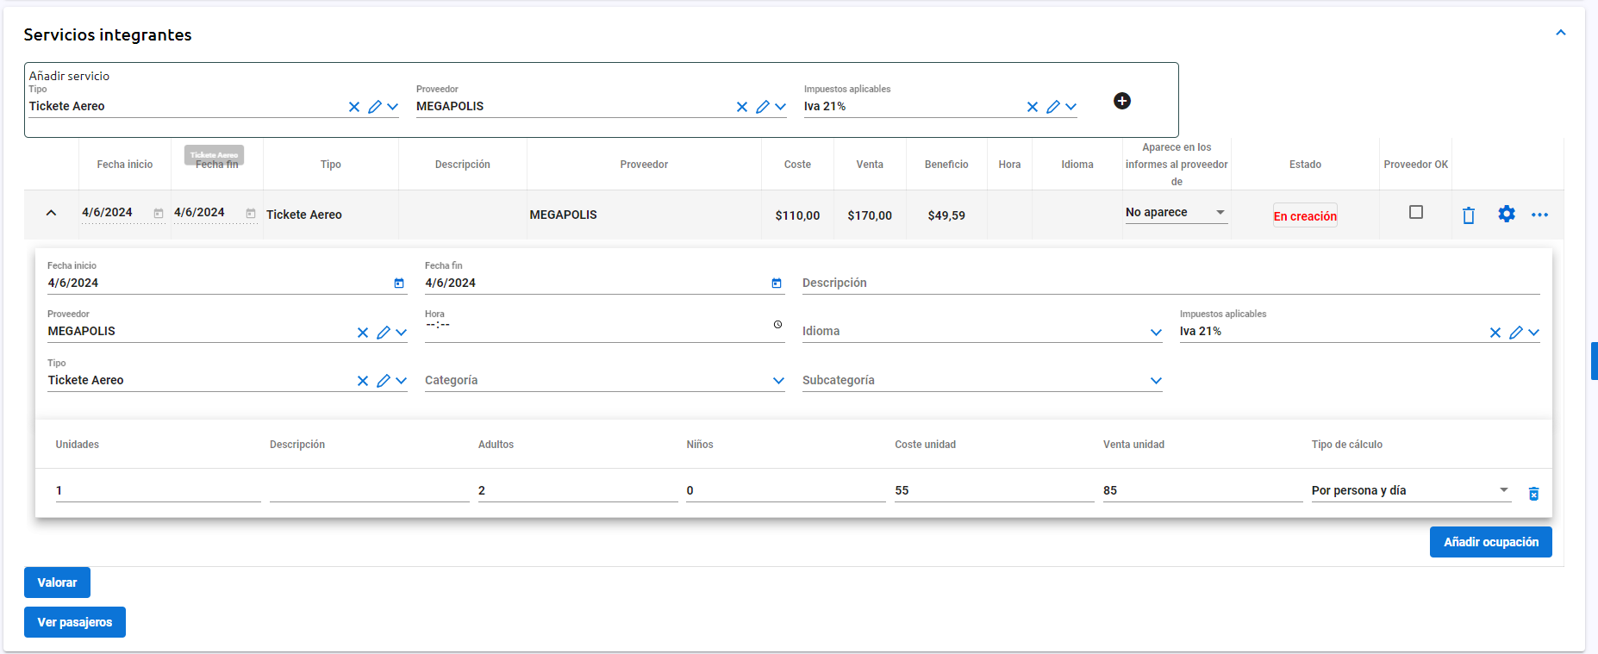The width and height of the screenshot is (1598, 654).
Task: Open the No aparece dropdown
Action: [x=1177, y=213]
